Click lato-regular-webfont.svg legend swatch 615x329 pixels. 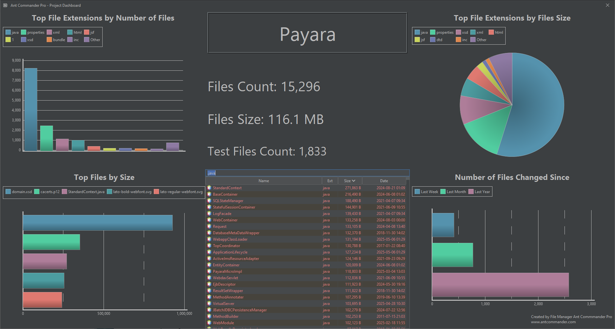(156, 192)
